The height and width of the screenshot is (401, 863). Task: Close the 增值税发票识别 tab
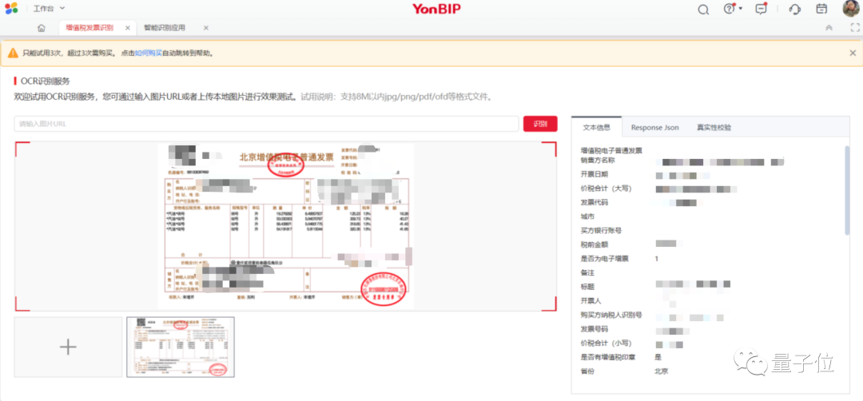coord(128,28)
